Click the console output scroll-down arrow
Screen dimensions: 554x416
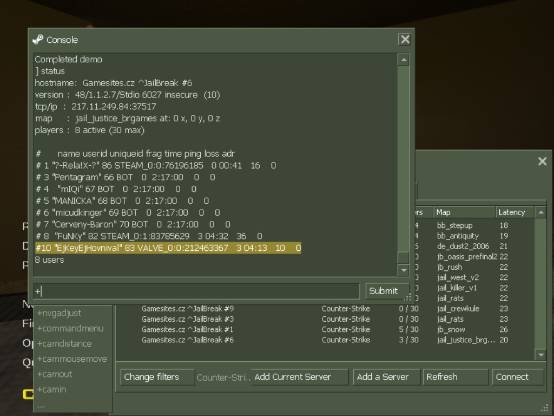(404, 271)
